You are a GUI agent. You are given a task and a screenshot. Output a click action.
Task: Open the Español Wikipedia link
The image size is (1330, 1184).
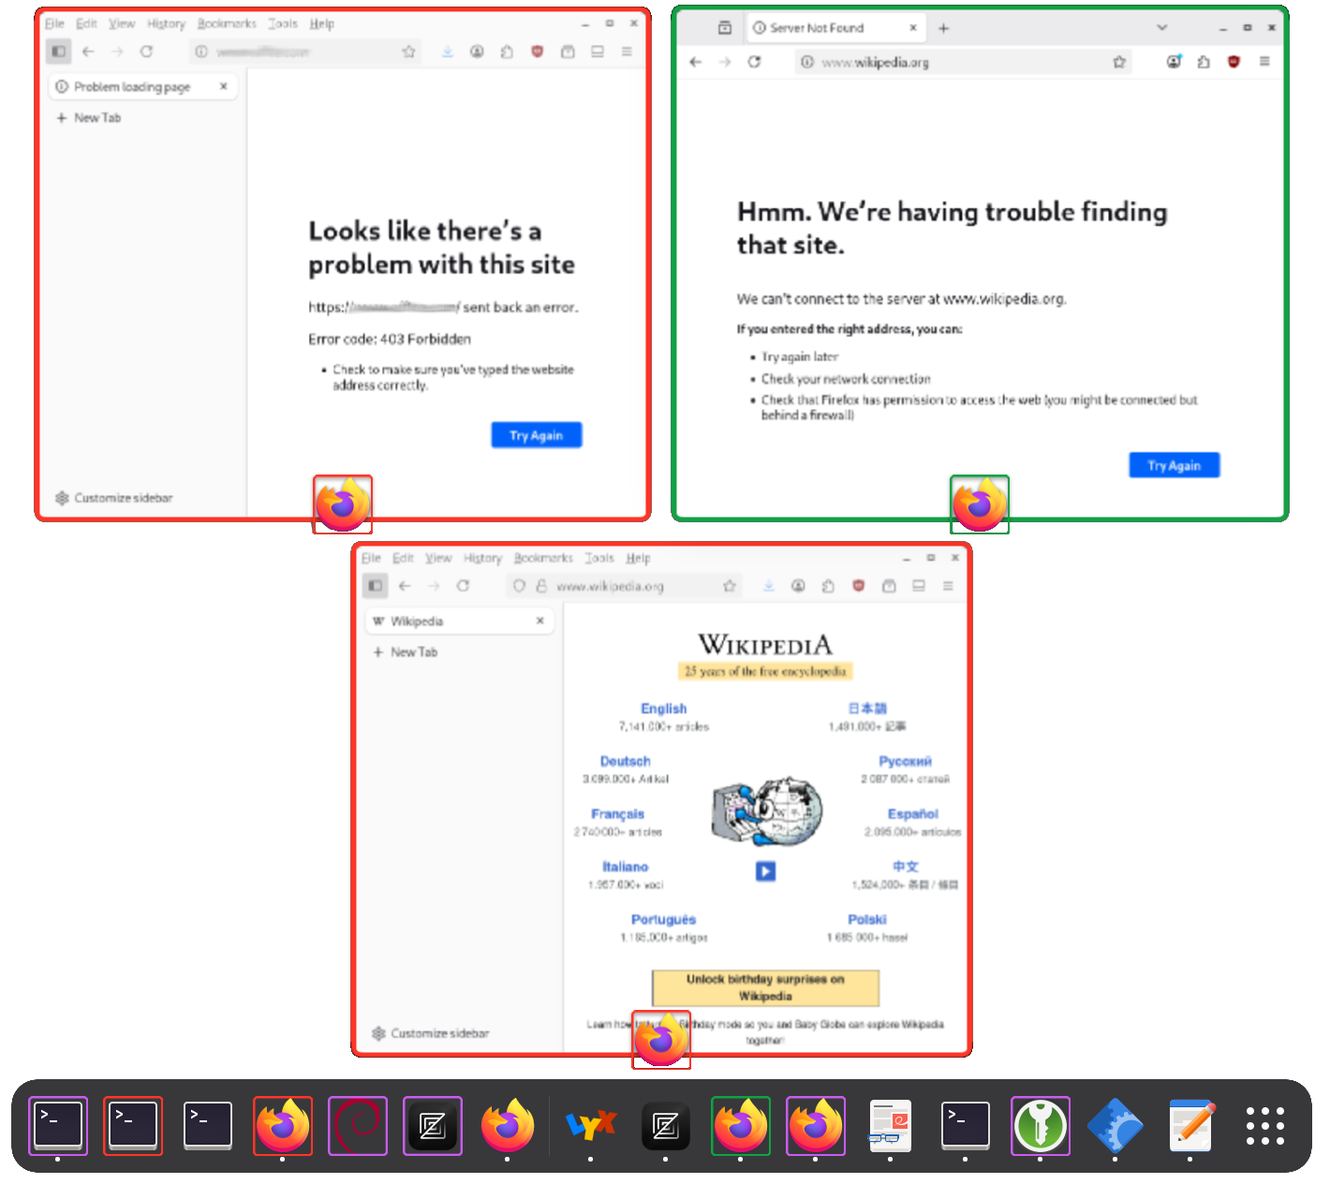[913, 814]
